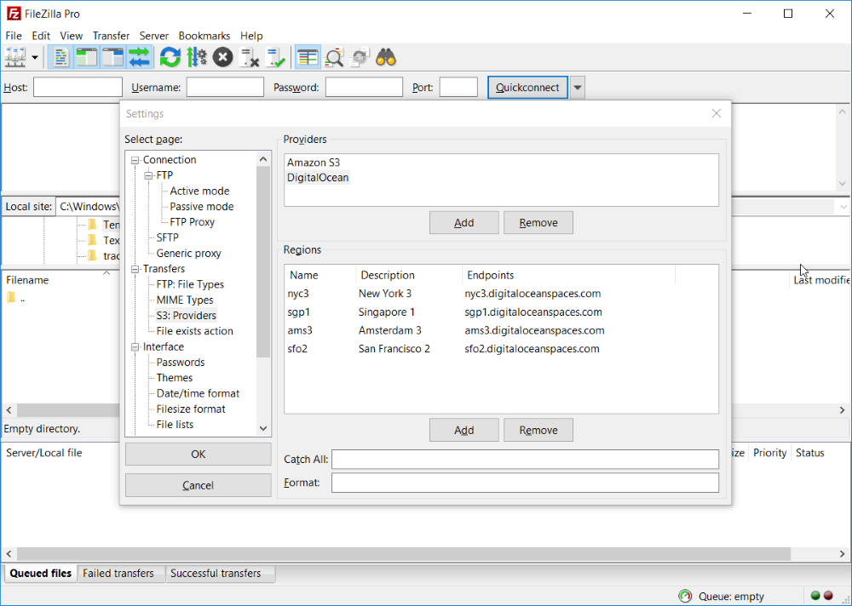852x606 pixels.
Task: Open the Site Manager icon
Action: click(15, 57)
